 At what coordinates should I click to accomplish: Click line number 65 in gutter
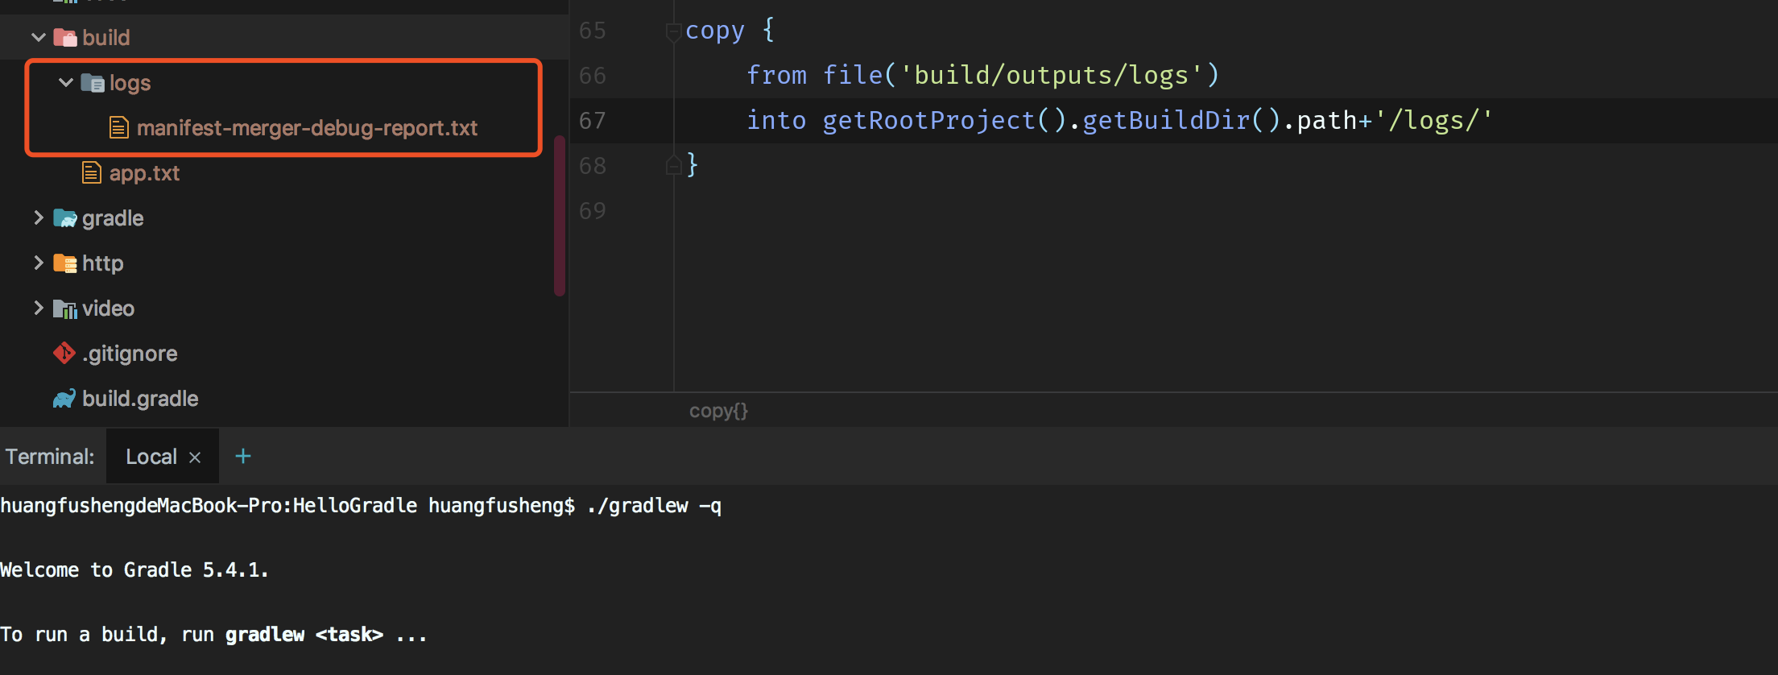[592, 31]
